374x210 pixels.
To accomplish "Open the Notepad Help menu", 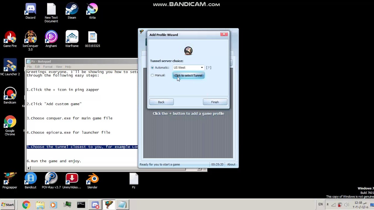I will (68, 67).
